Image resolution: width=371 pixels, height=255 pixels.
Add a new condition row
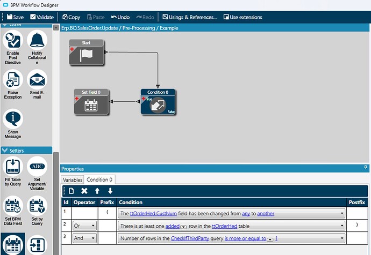71,191
